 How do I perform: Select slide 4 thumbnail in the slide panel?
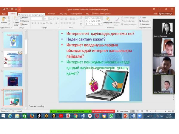[x=14, y=59]
